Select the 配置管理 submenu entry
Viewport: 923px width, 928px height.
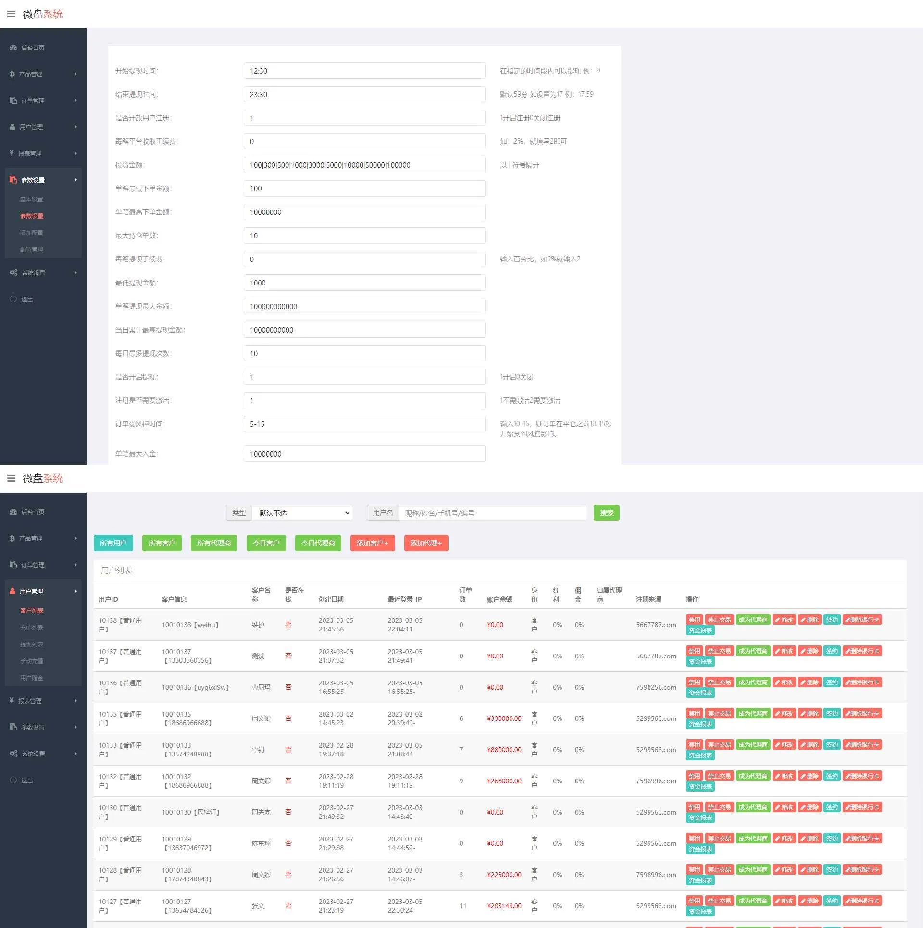click(x=32, y=249)
